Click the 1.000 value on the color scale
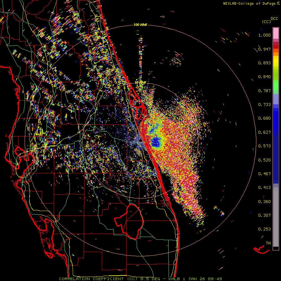Viewport: 281px width, 281px height. [x=264, y=35]
